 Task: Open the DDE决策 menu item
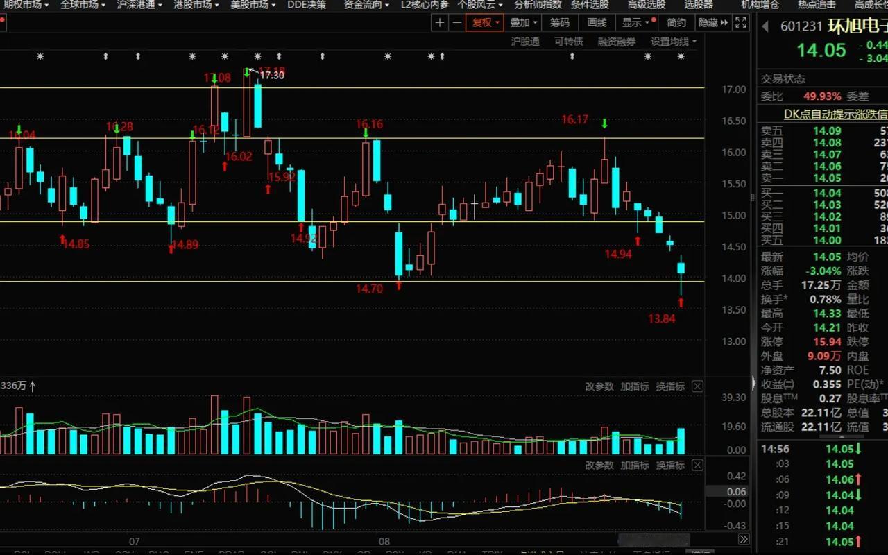click(x=307, y=5)
